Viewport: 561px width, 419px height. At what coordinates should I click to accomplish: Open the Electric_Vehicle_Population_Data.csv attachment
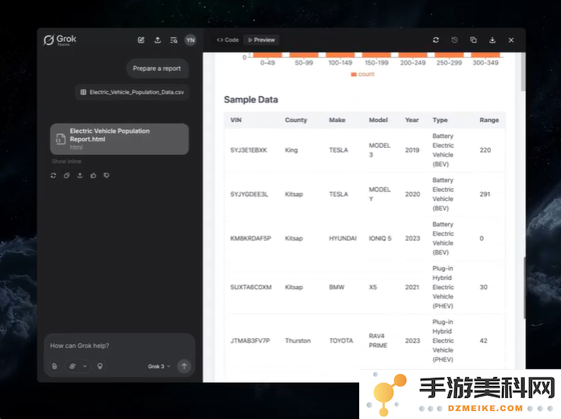(132, 92)
